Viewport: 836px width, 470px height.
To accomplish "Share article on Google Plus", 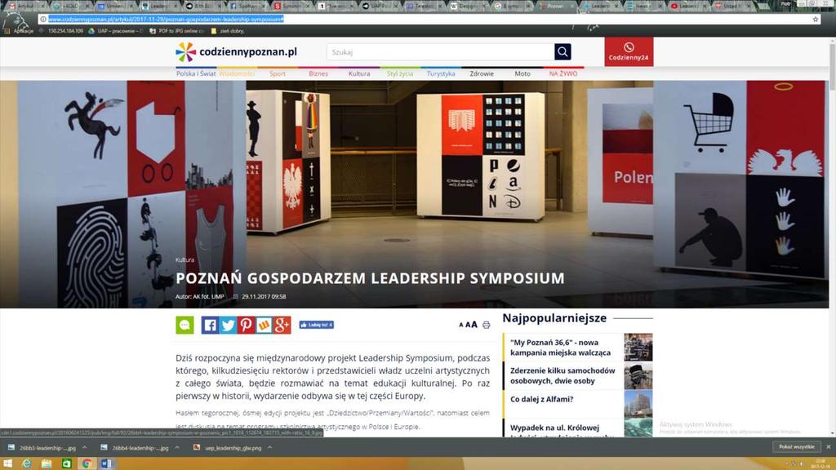I will pos(282,325).
